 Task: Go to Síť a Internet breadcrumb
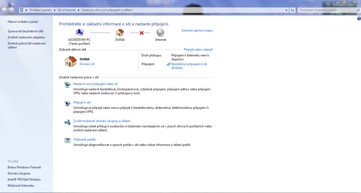click(66, 10)
